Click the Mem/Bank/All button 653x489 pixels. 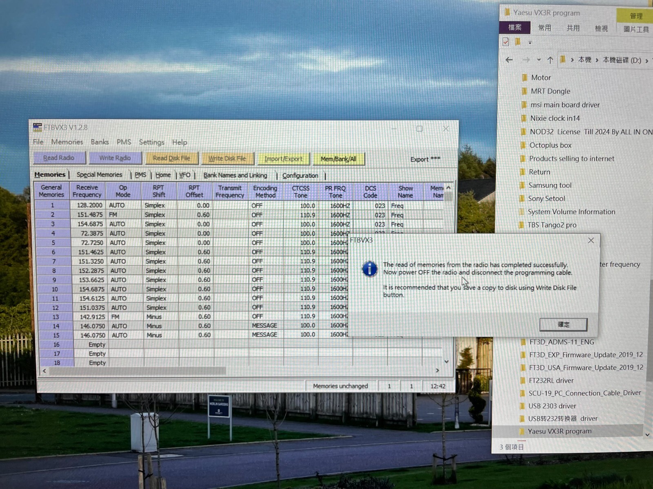pyautogui.click(x=338, y=159)
